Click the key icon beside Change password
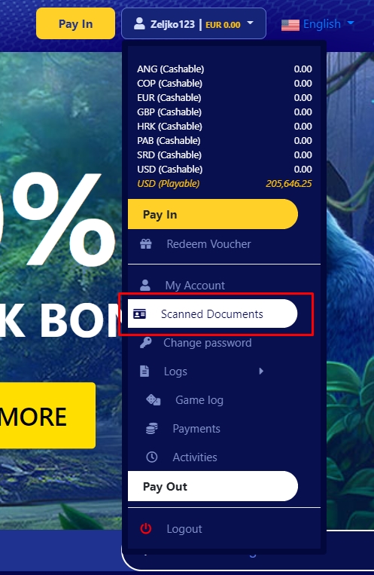 tap(145, 343)
